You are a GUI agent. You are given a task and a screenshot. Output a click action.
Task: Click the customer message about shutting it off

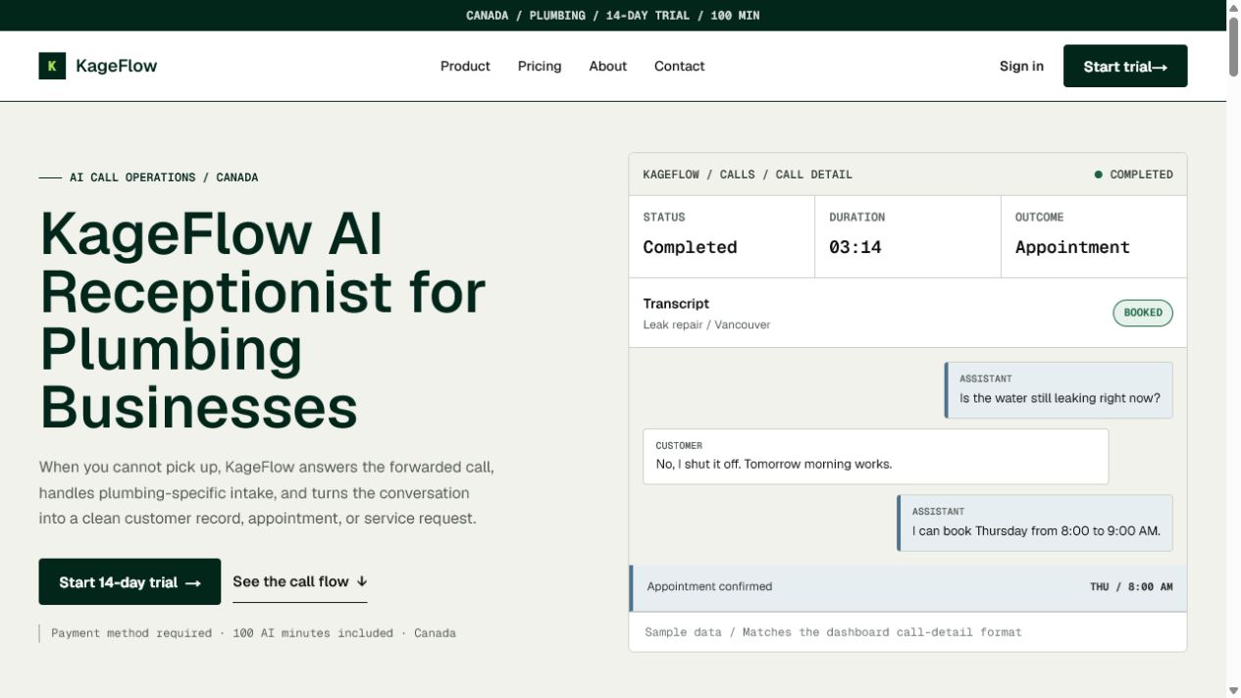click(876, 456)
